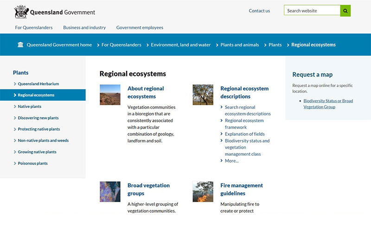Open the Contact us link
The height and width of the screenshot is (247, 371).
259,11
